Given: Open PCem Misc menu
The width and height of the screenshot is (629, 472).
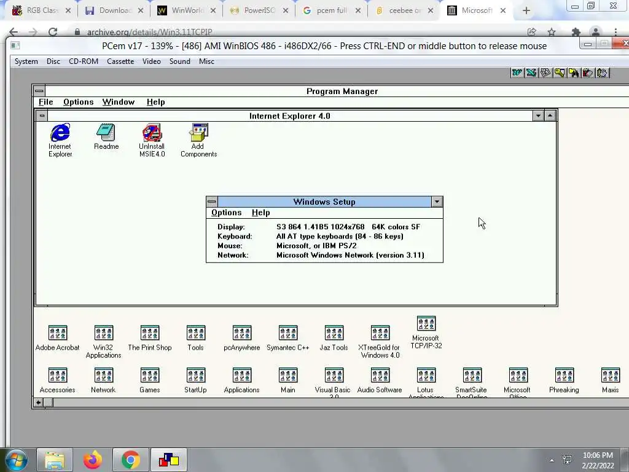Looking at the screenshot, I should pyautogui.click(x=206, y=61).
